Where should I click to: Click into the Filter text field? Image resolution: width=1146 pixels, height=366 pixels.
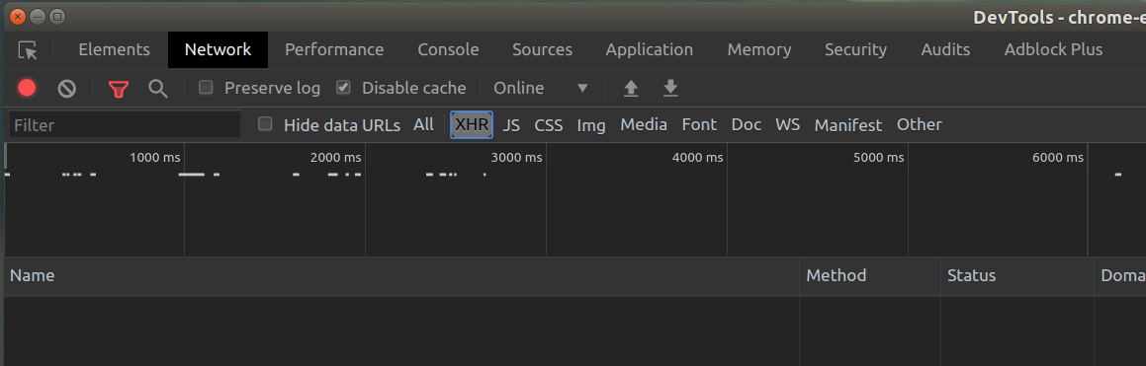coord(125,124)
